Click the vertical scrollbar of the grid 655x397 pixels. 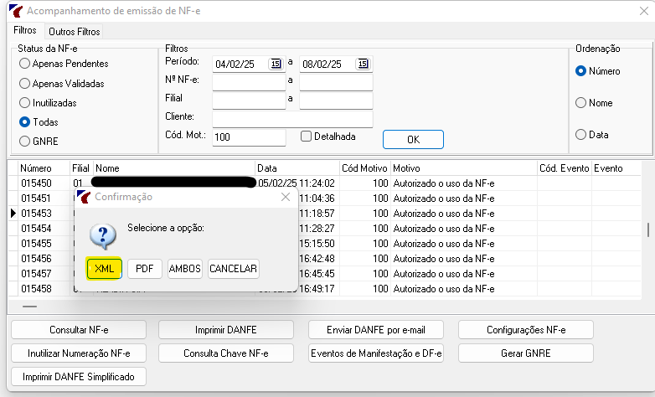point(648,229)
